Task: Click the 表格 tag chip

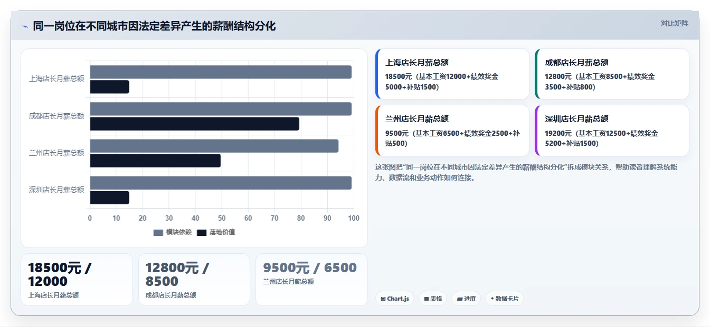Action: click(432, 299)
